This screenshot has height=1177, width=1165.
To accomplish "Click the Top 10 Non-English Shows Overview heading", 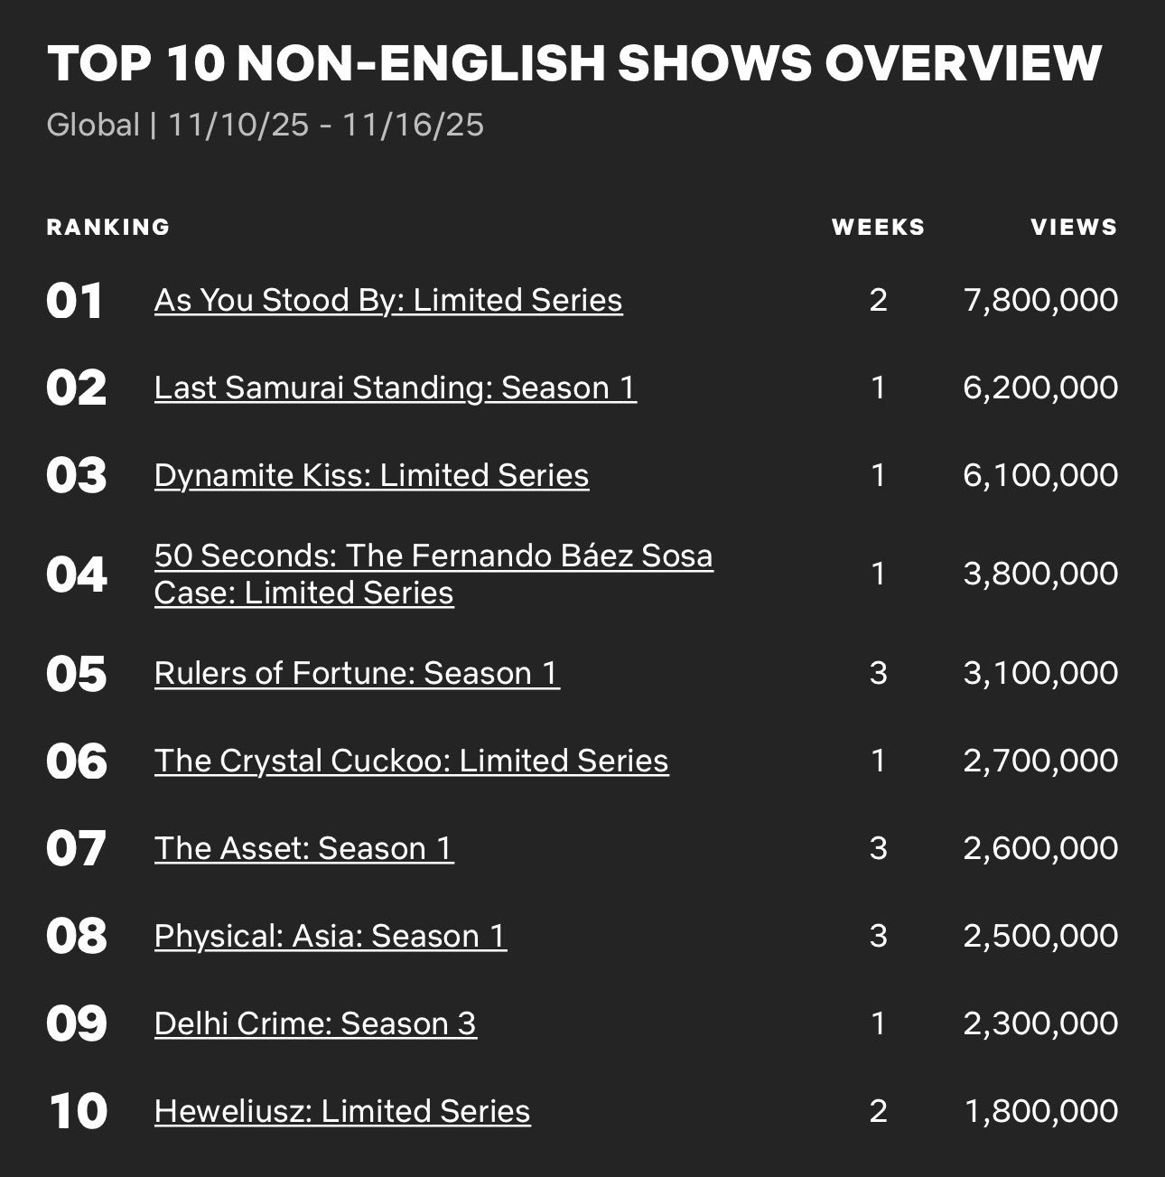I will 574,63.
